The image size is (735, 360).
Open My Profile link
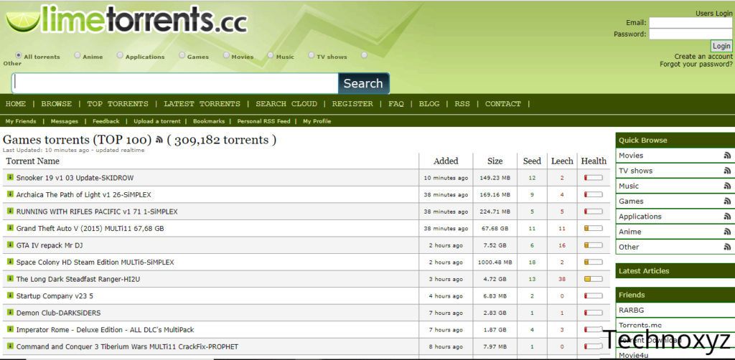click(x=317, y=121)
